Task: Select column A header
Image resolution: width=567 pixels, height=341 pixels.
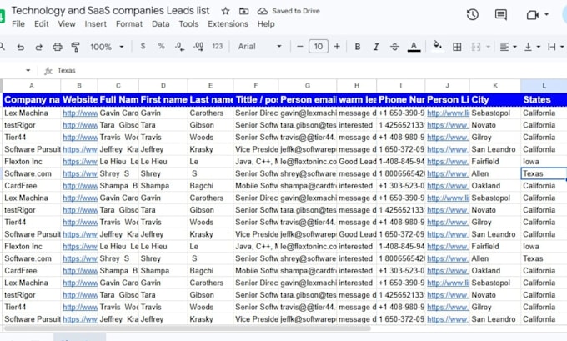Action: point(32,86)
